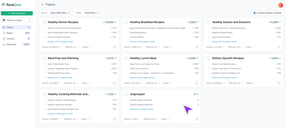Check the Healthy Breakfast Recipes checkbox
This screenshot has height=128, width=286.
click(126, 22)
